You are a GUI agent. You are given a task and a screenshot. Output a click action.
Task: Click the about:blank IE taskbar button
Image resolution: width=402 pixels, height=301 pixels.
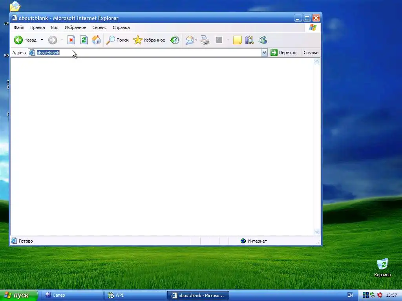point(198,296)
